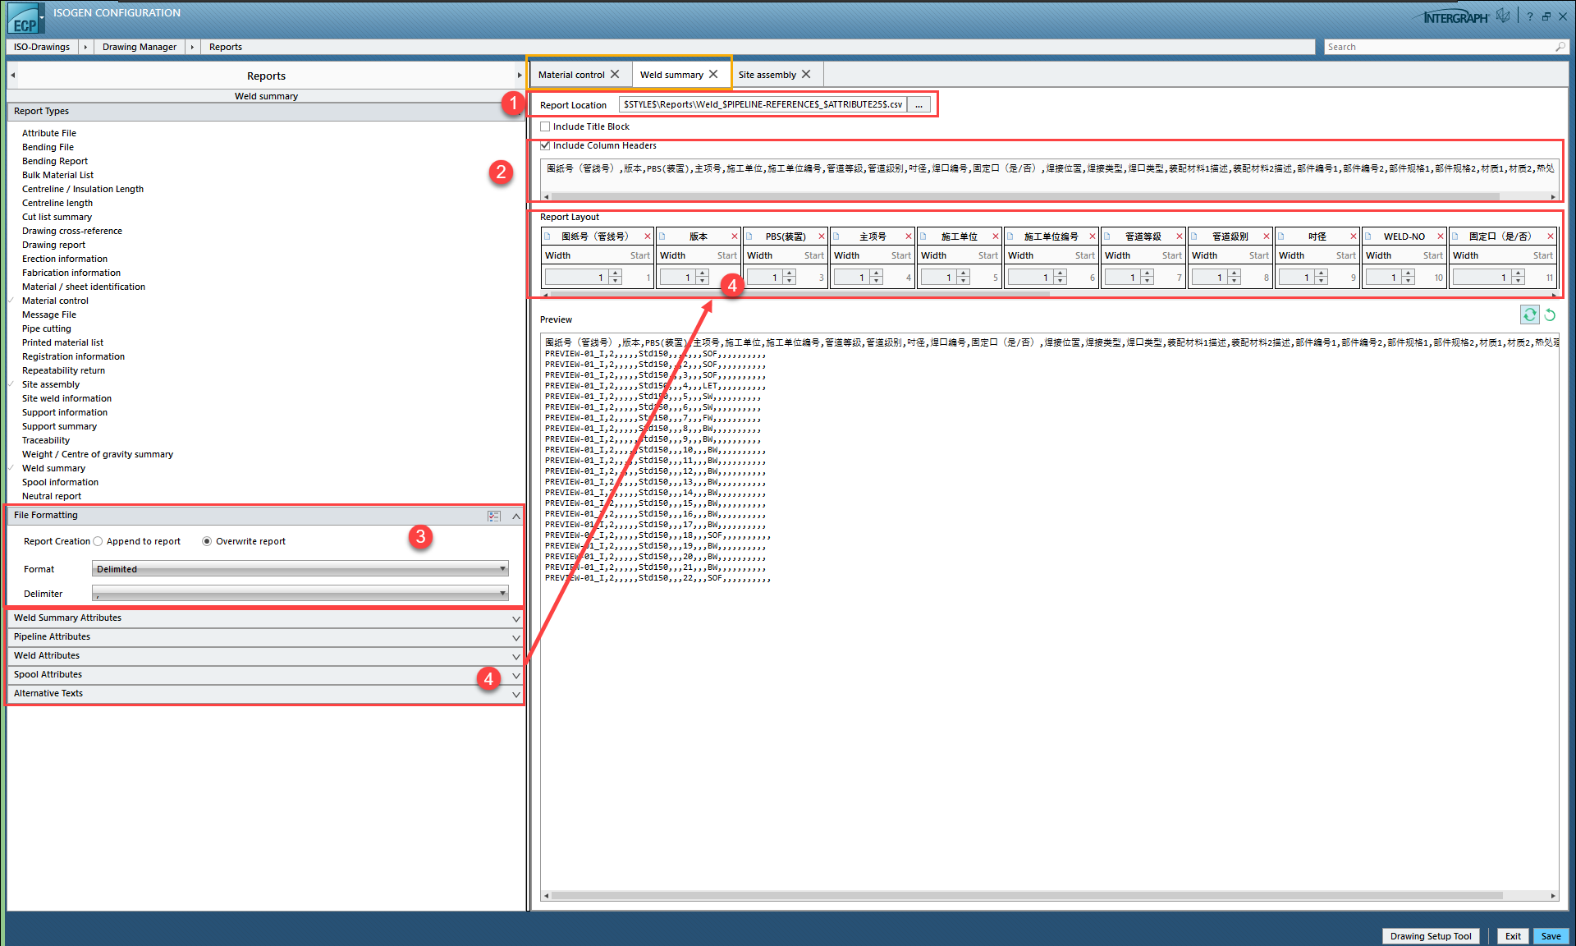The width and height of the screenshot is (1576, 946).
Task: Click the single refresh preview arrow icon
Action: point(1550,315)
